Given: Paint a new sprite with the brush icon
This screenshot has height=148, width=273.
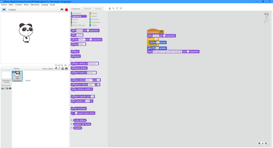Looking at the screenshot, I should 59,69.
